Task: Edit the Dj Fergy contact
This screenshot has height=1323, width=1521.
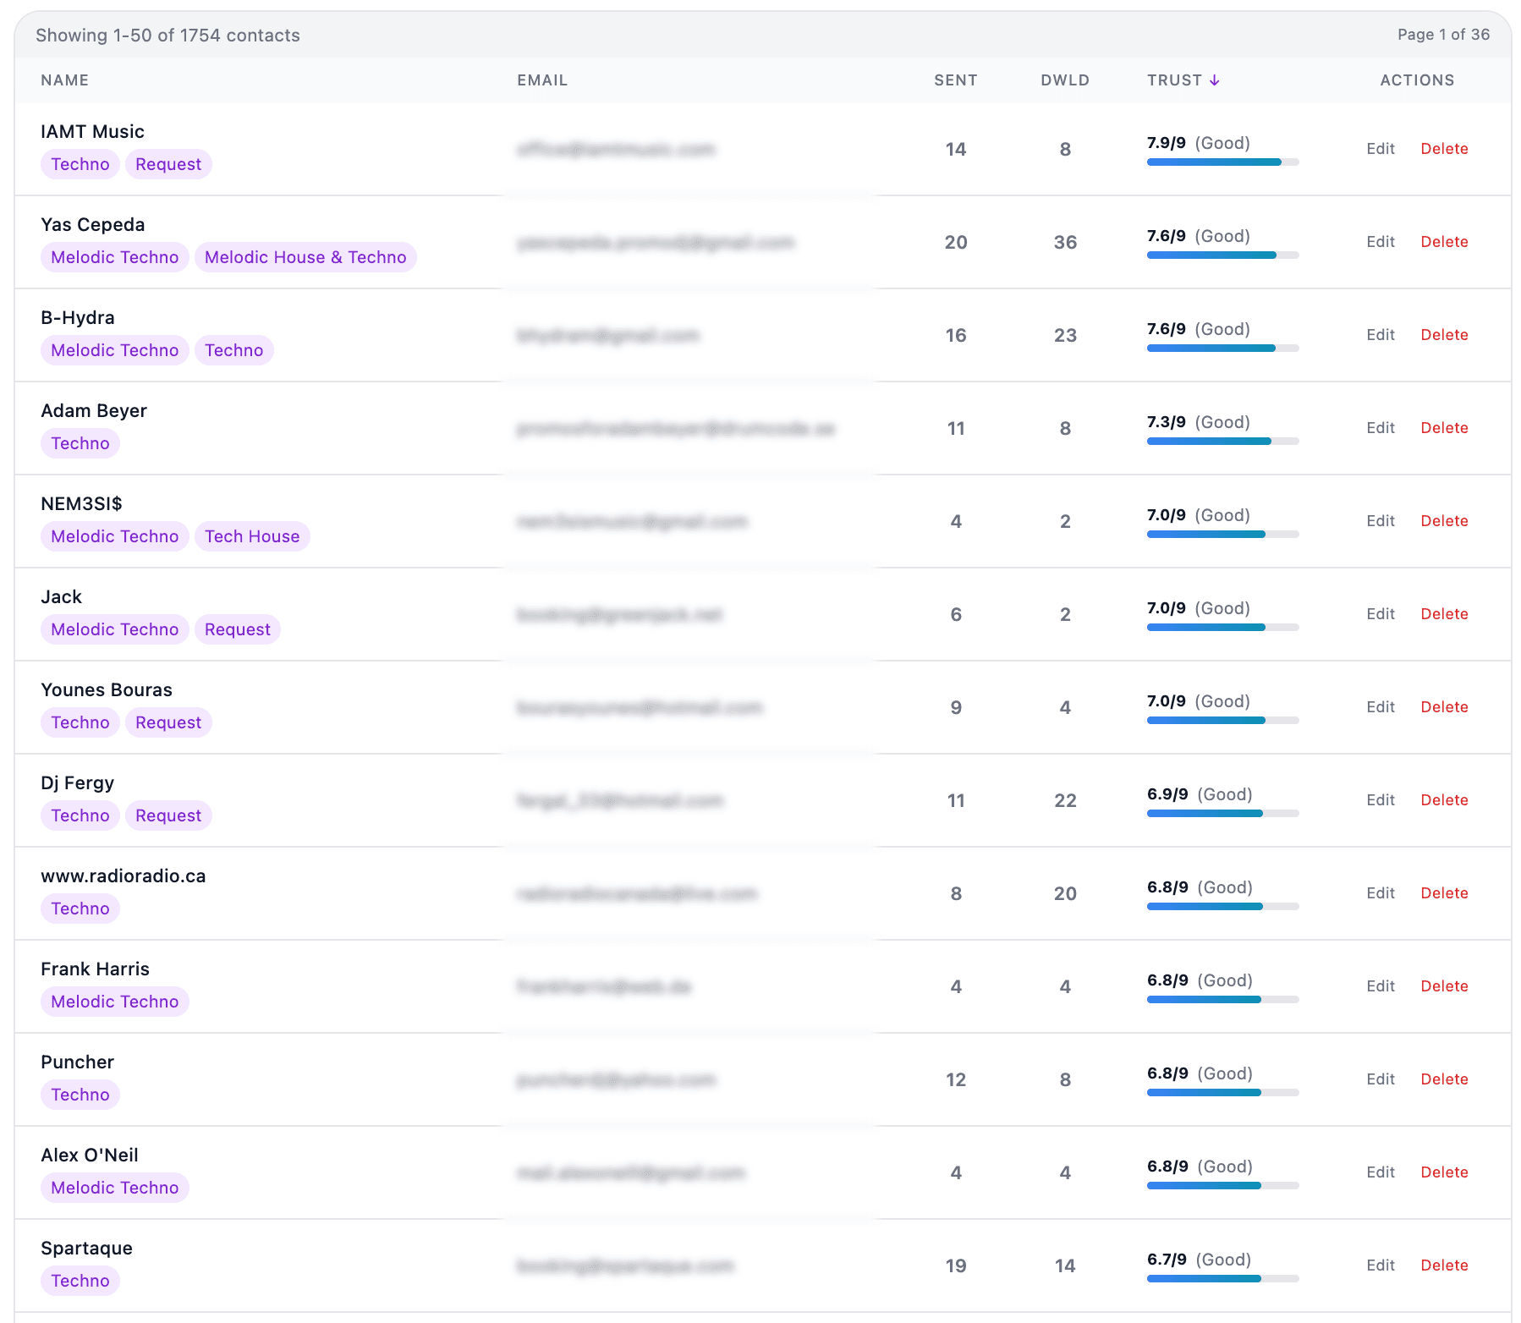Action: [1380, 799]
